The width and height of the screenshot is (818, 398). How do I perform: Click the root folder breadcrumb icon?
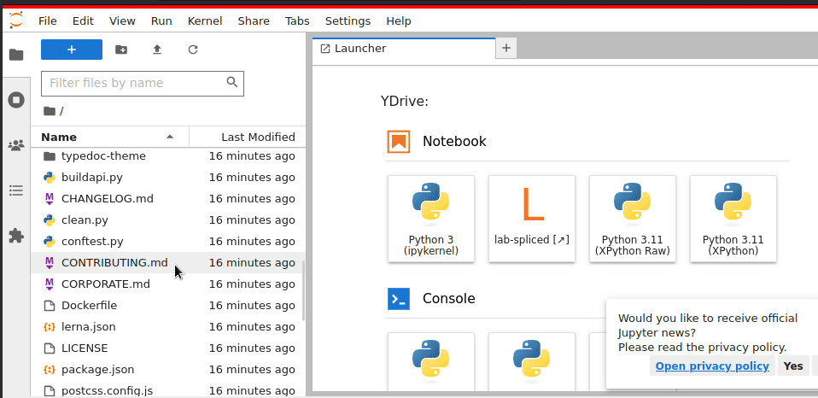click(49, 110)
